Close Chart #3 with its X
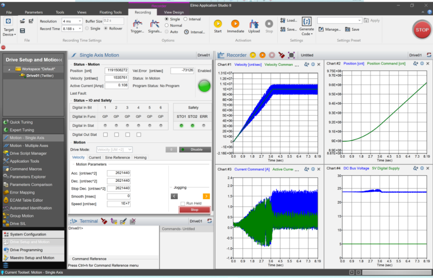Image resolution: width=433 pixels, height=278 pixels. click(319, 169)
